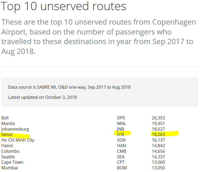
Task: Click the DPS airport code
Action: (121, 118)
